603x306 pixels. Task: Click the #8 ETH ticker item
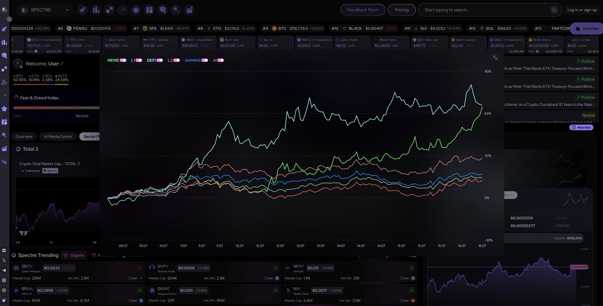pos(226,29)
